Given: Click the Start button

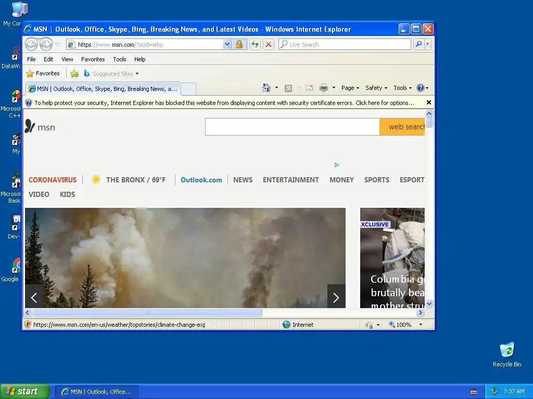Looking at the screenshot, I should (x=25, y=391).
